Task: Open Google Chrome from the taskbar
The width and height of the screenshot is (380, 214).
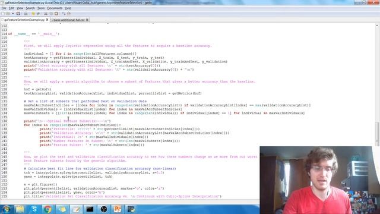Action: 48,209
